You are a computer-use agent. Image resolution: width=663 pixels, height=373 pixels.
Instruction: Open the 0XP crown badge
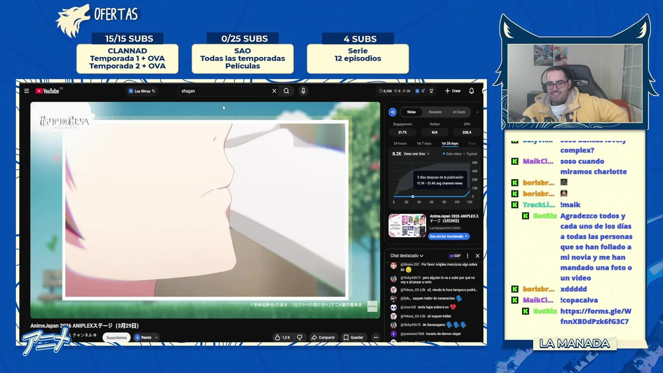455,255
